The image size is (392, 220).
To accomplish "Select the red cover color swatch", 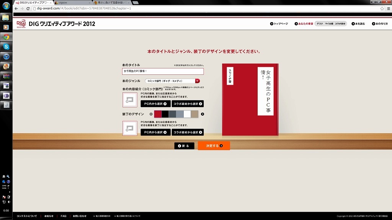I will (158, 114).
